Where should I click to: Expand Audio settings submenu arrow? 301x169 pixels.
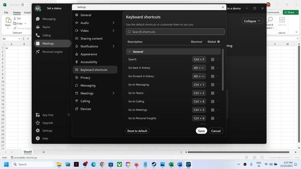[113, 23]
